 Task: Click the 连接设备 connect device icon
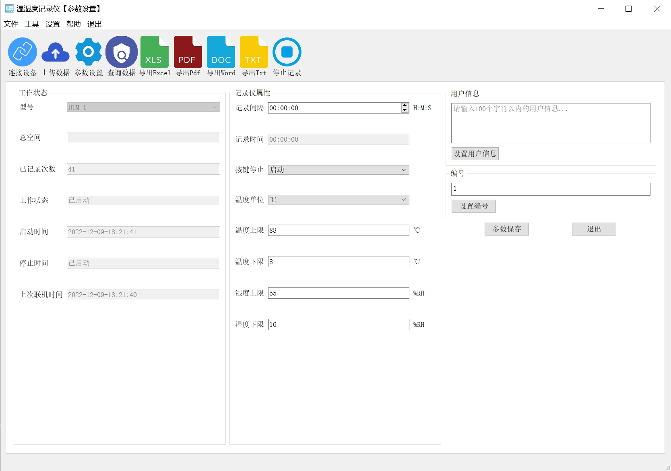[23, 52]
